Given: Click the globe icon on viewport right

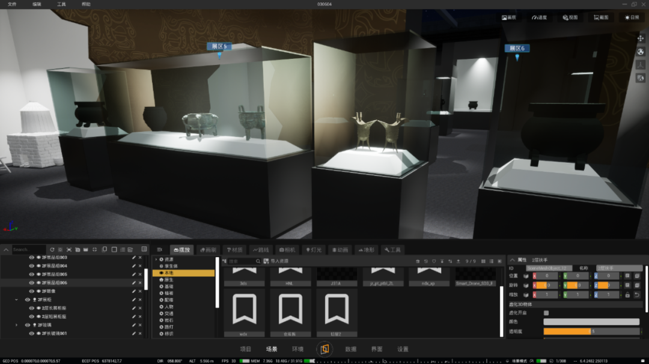Looking at the screenshot, I should pyautogui.click(x=641, y=52).
